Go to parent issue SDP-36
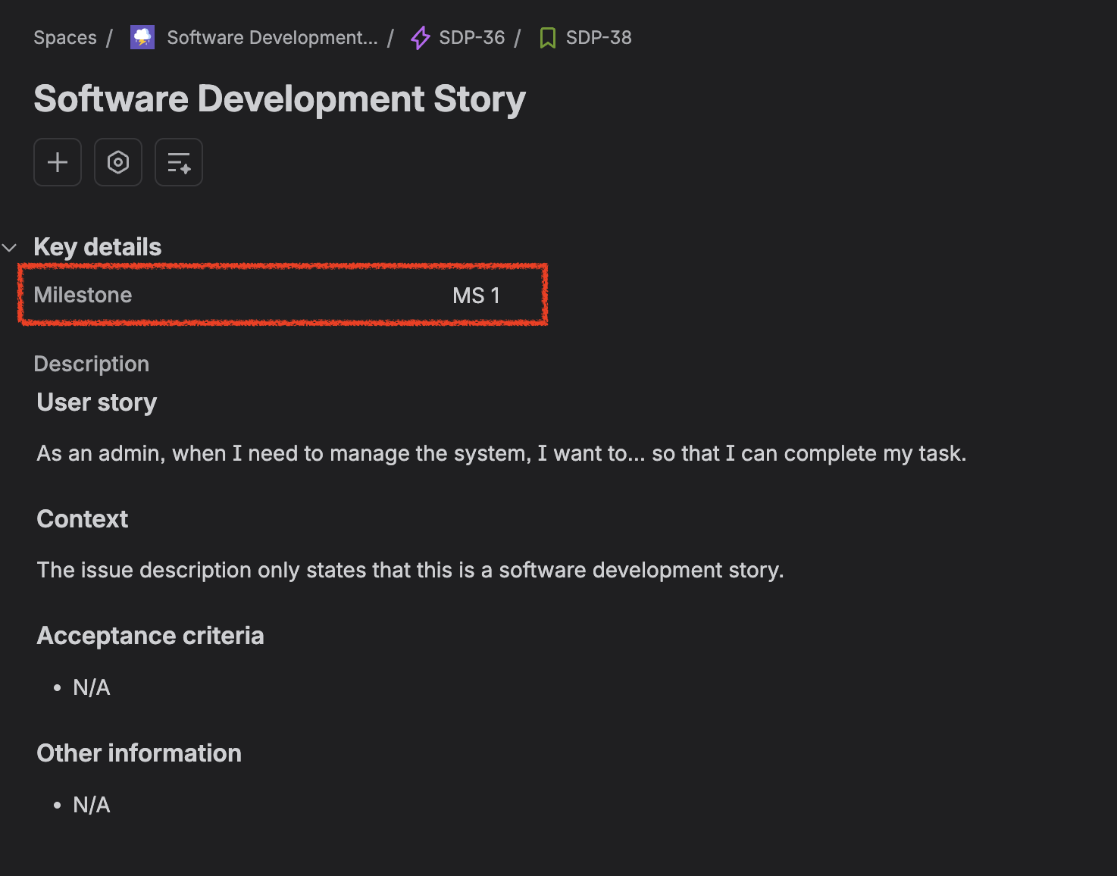Viewport: 1117px width, 876px height. click(472, 38)
